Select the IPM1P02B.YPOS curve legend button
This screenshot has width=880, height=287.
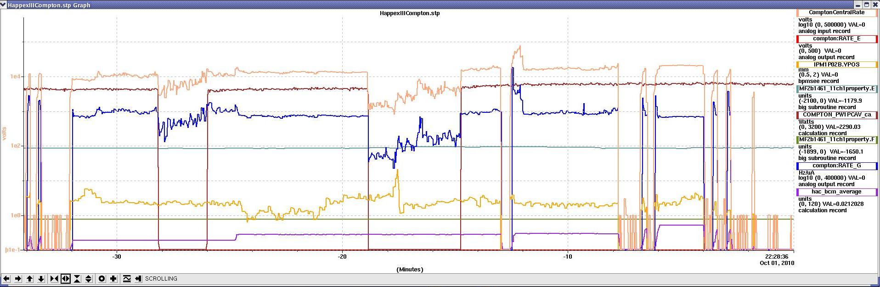pyautogui.click(x=836, y=65)
